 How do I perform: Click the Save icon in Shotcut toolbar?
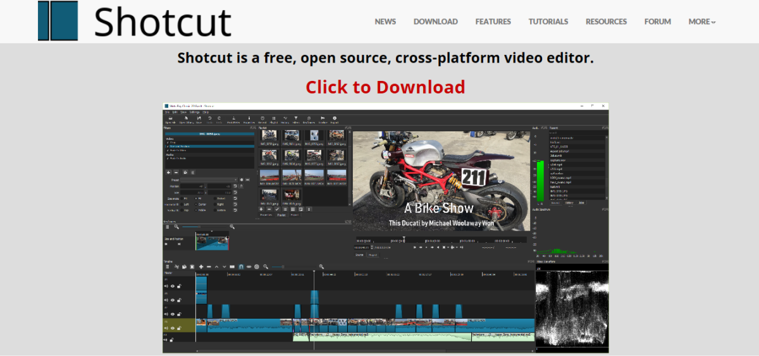click(x=199, y=119)
